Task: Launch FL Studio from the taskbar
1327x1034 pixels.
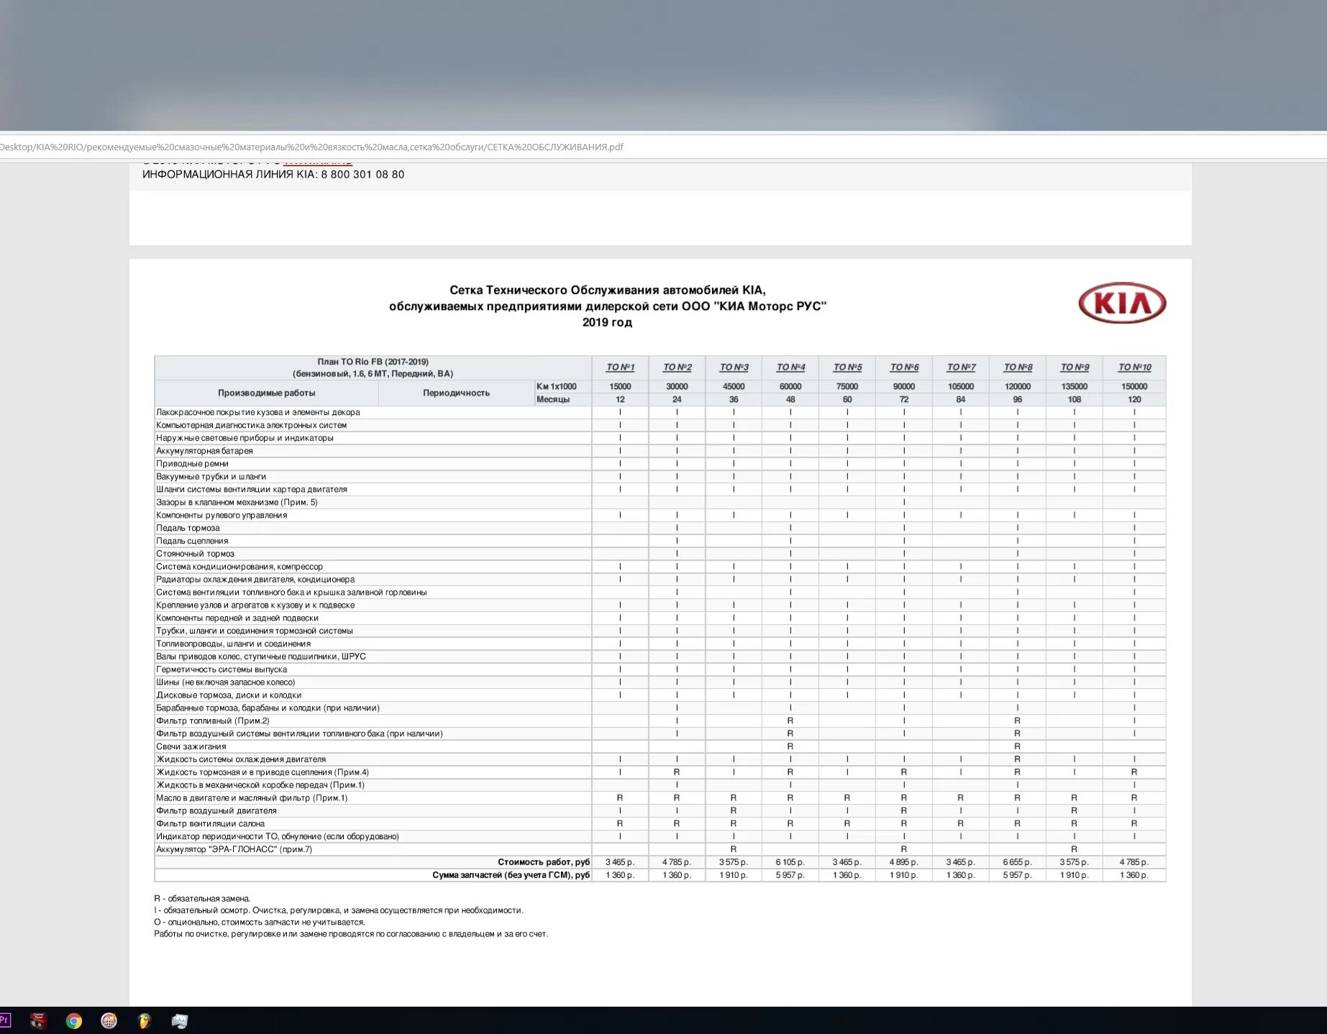Action: click(x=144, y=1021)
